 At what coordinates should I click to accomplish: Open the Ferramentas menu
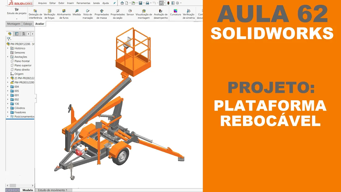(x=83, y=3)
